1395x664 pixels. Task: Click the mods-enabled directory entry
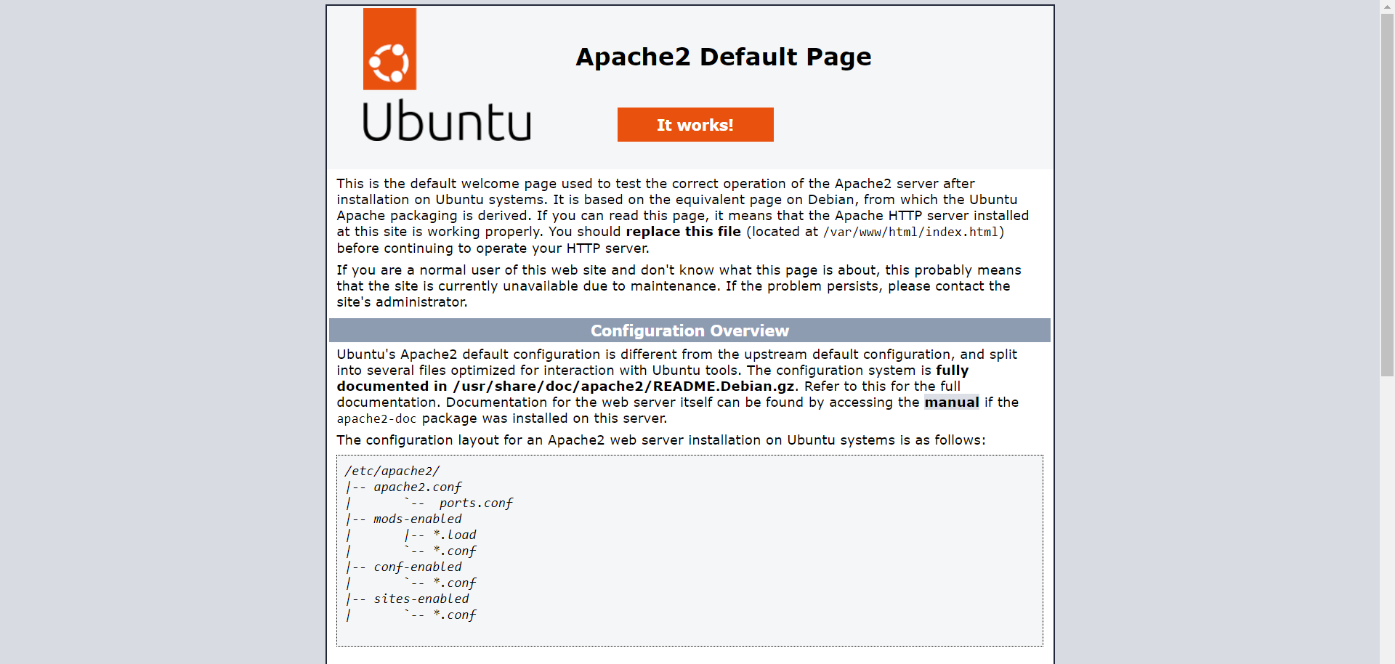point(416,519)
